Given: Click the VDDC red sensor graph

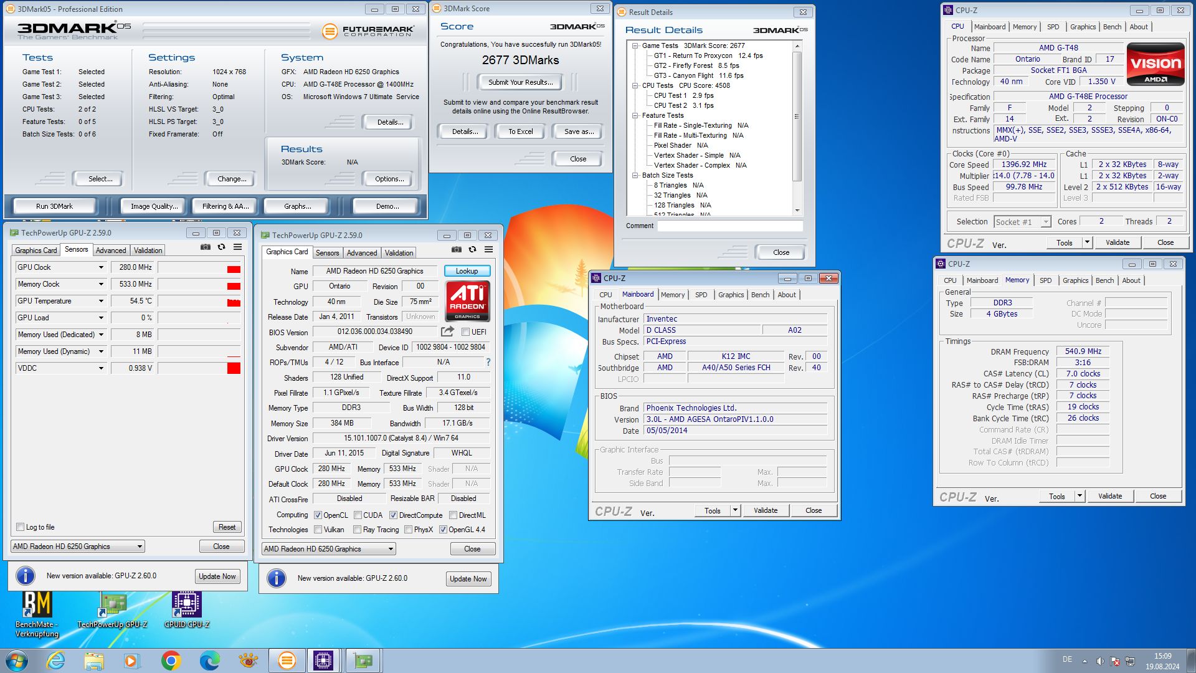Looking at the screenshot, I should (x=199, y=368).
